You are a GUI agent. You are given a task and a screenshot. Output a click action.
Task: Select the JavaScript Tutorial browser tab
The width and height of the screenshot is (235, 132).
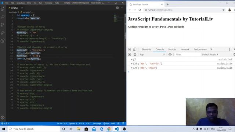coord(146,4)
